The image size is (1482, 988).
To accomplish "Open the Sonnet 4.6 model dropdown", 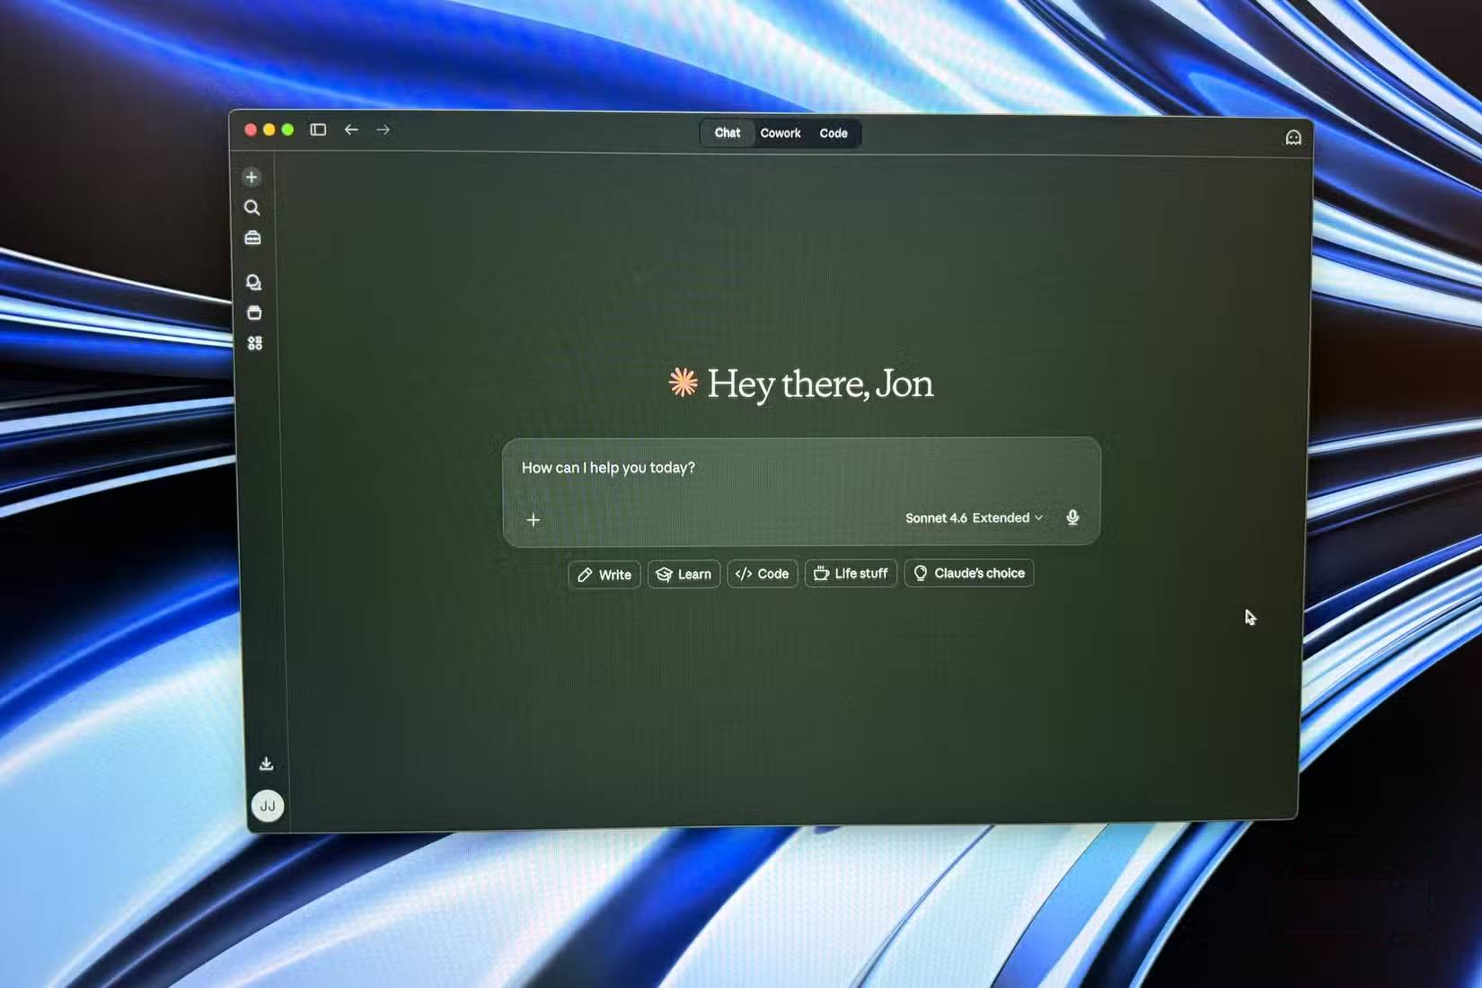I will [x=935, y=518].
